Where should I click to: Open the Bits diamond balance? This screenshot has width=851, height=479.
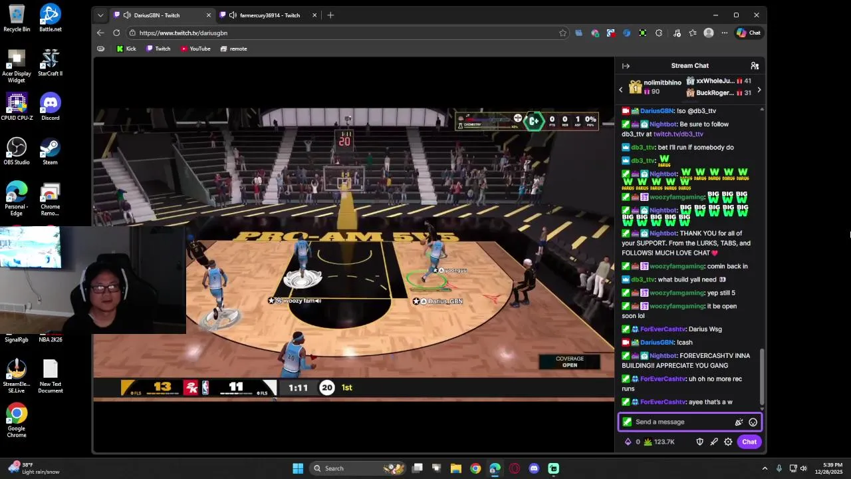tap(632, 442)
